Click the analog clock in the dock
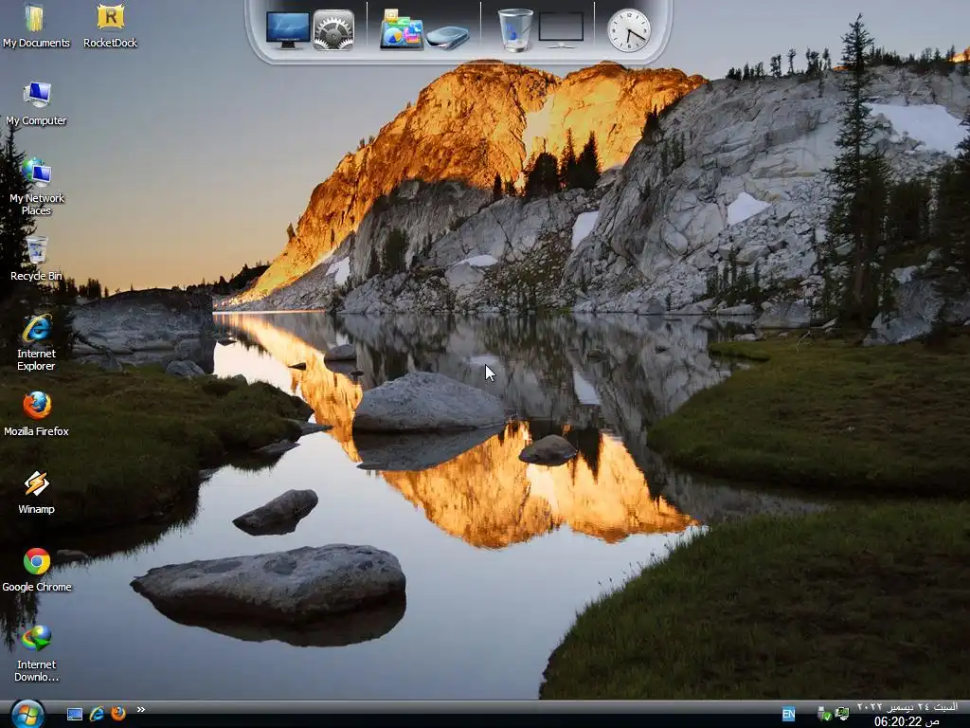970x728 pixels. (629, 30)
